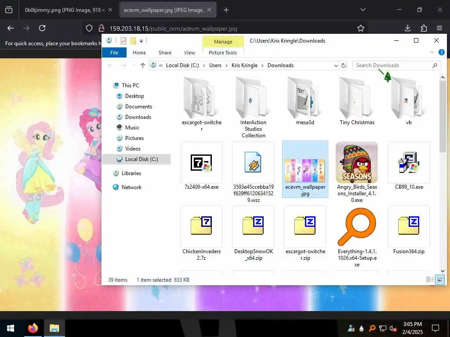This screenshot has width=450, height=337.
Task: Open Firefox hamburger application menu
Action: pyautogui.click(x=439, y=28)
